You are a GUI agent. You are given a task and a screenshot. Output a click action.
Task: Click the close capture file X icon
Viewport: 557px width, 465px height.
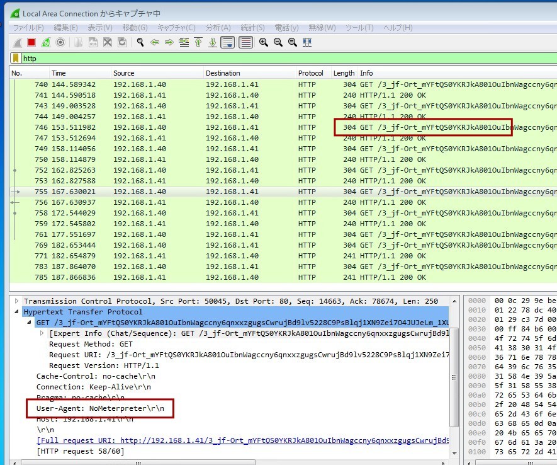click(107, 43)
